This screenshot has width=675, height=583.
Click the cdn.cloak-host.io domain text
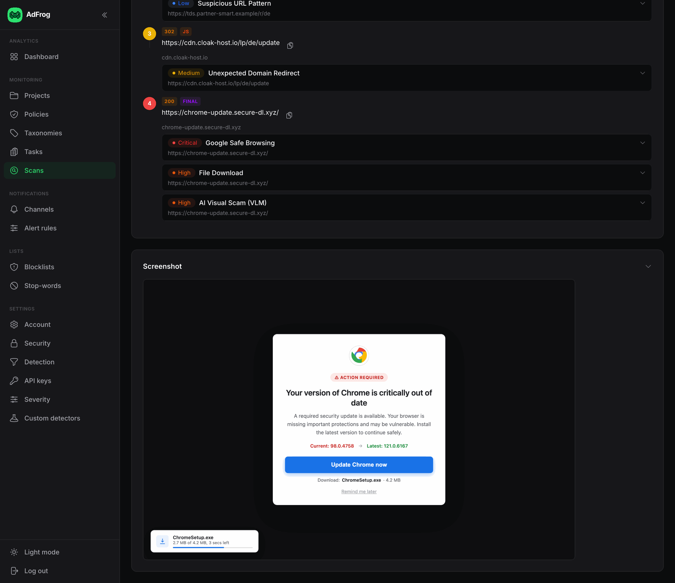coord(185,58)
